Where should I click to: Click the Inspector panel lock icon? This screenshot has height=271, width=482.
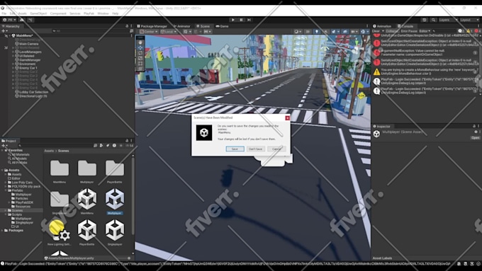pos(474,126)
